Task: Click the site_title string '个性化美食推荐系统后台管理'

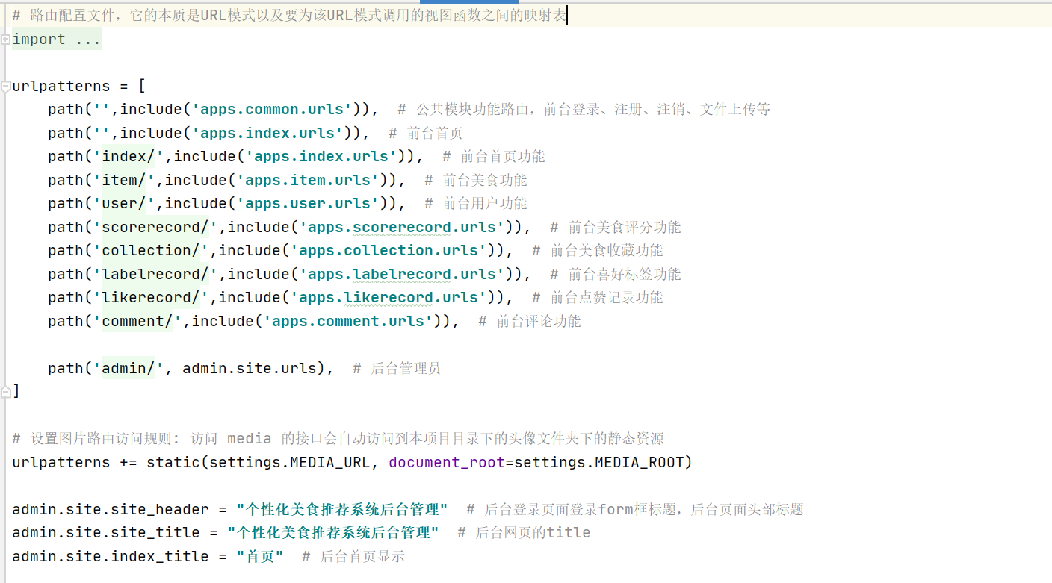Action: (x=333, y=532)
